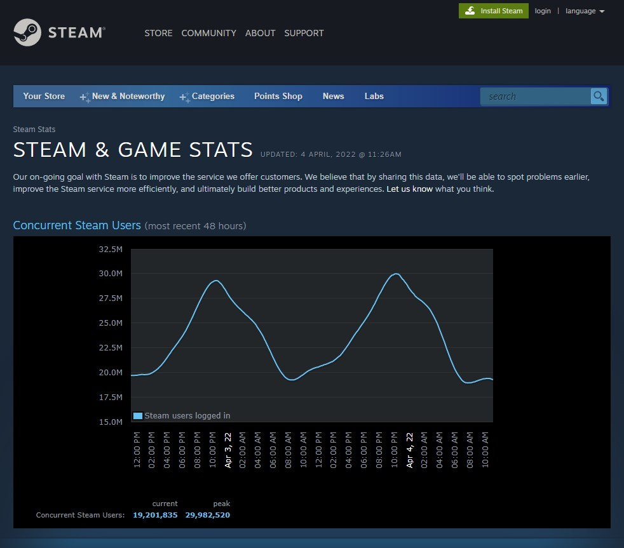Click the STEAM & GAME STATS title
Viewport: 624px width, 548px height.
pos(133,150)
